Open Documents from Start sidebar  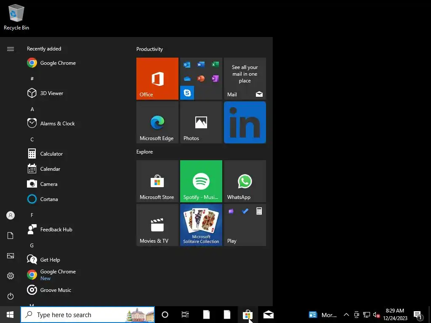pyautogui.click(x=11, y=236)
